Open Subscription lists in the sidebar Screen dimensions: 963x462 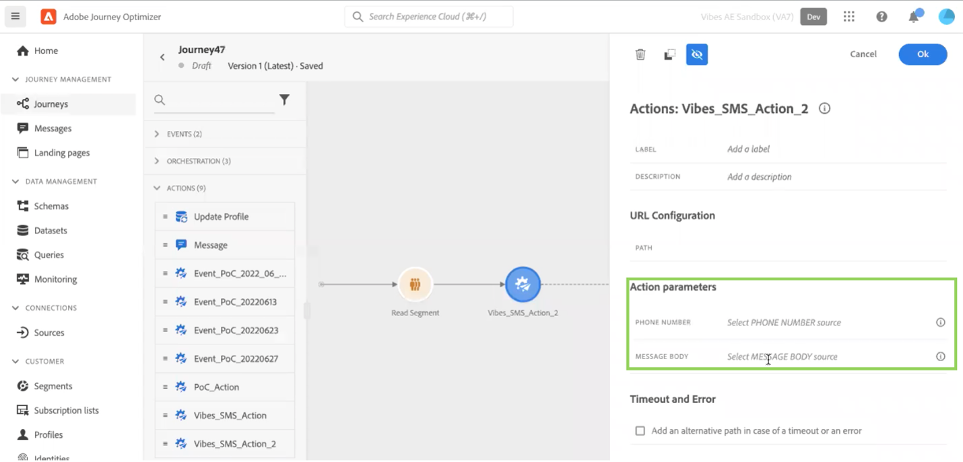point(67,410)
